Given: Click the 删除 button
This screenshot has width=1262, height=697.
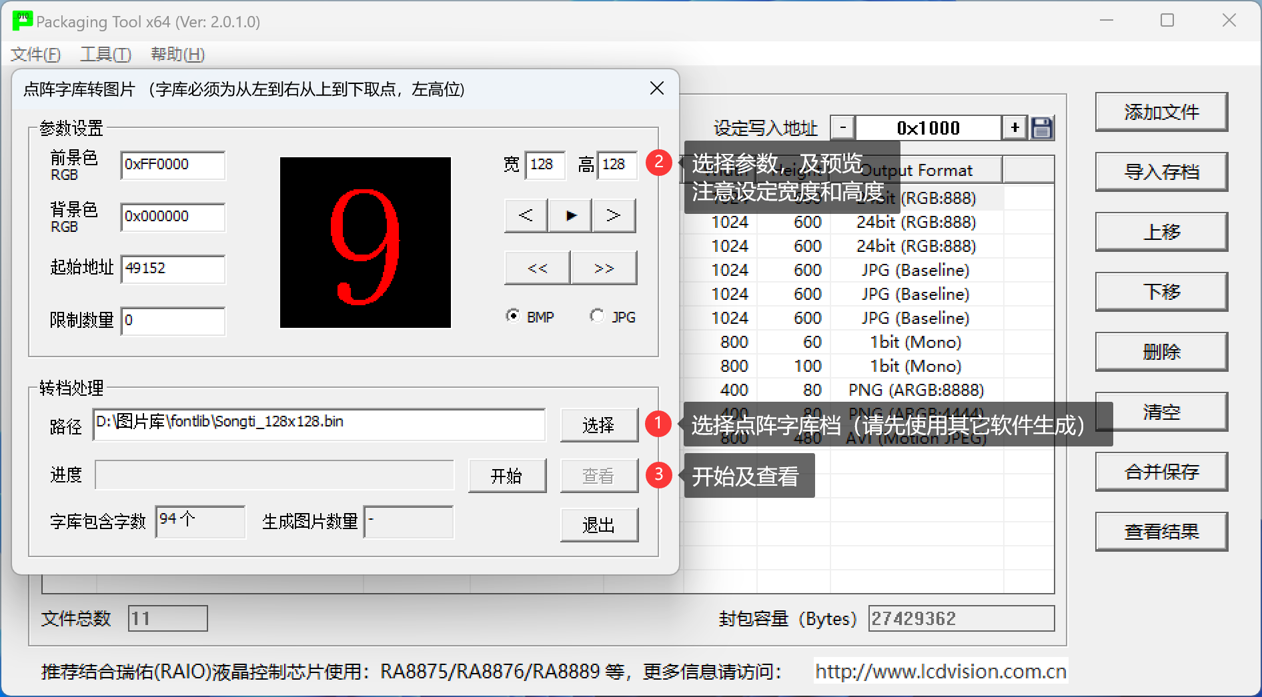Looking at the screenshot, I should [1161, 352].
